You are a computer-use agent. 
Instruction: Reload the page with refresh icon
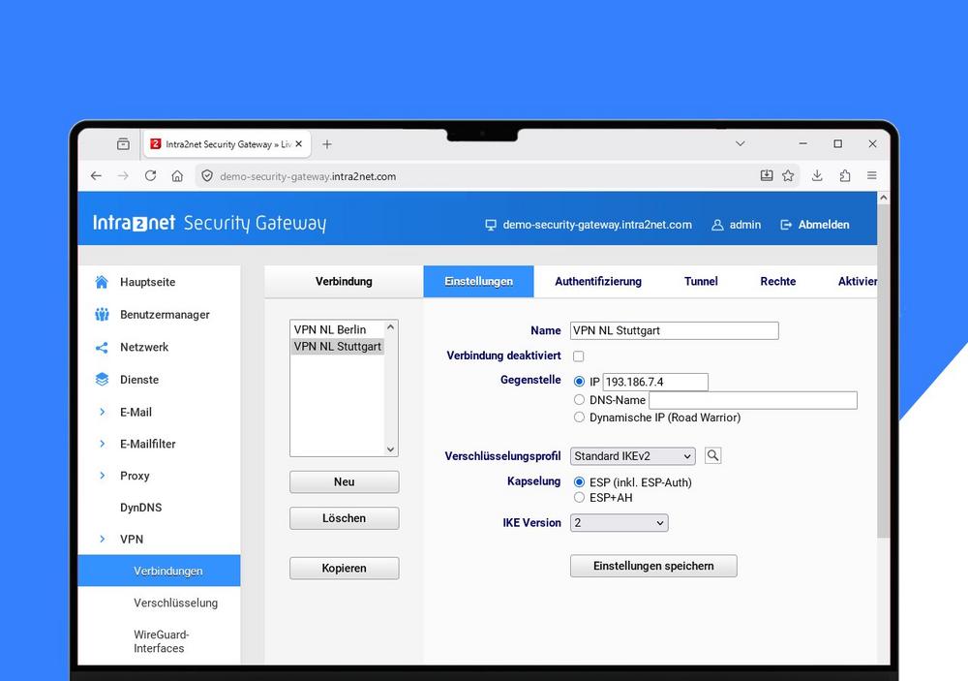150,176
